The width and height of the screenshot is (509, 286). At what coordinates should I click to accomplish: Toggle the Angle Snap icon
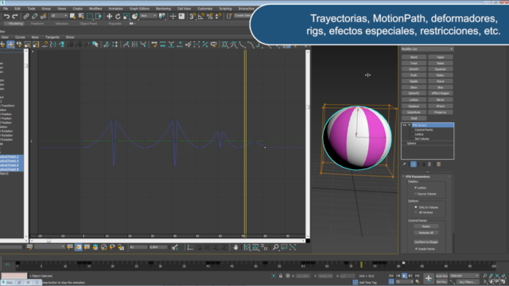pyautogui.click(x=201, y=16)
